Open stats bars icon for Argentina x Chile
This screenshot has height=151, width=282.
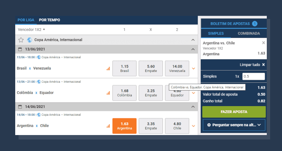coord(108,126)
